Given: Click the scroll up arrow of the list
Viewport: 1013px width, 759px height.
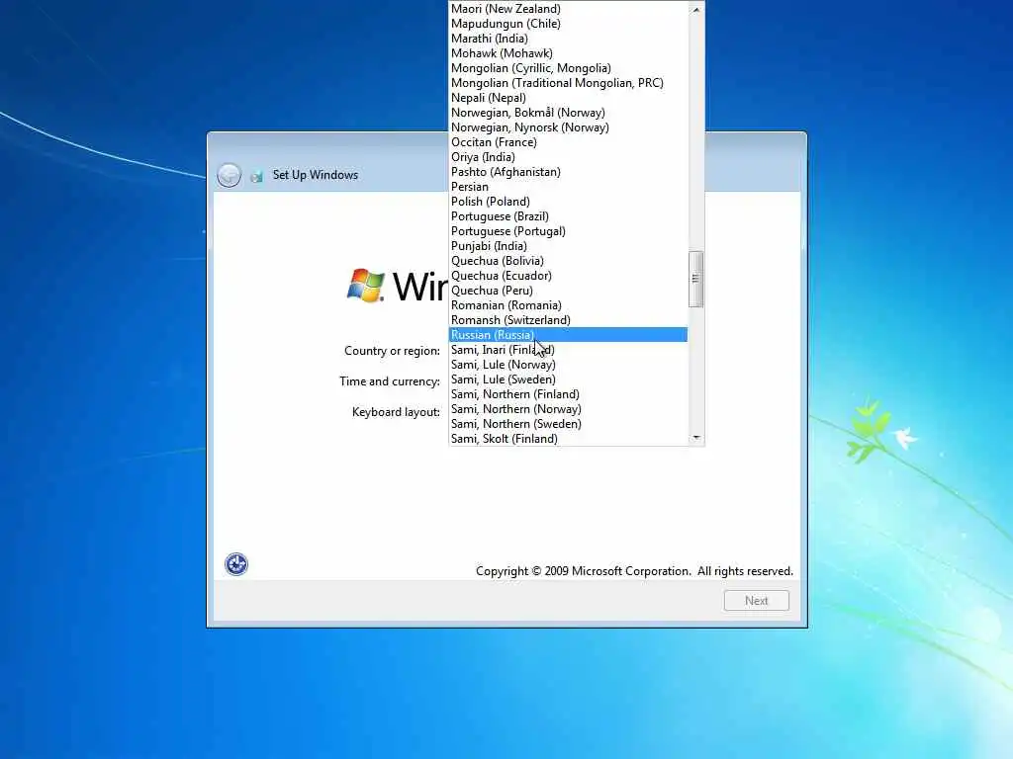Looking at the screenshot, I should point(695,9).
